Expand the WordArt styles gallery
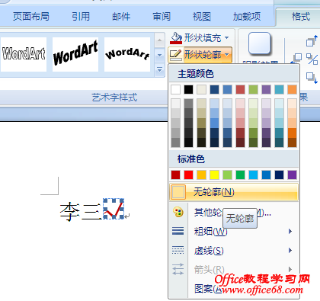 pyautogui.click(x=159, y=69)
